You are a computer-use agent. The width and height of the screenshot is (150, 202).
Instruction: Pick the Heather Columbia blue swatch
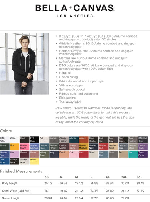click(x=35, y=147)
